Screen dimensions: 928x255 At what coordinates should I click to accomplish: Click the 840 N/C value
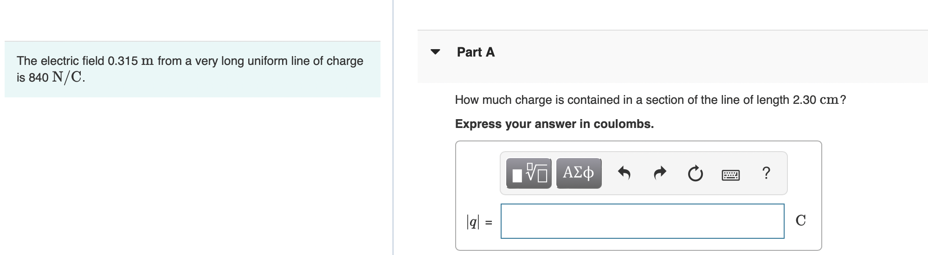click(x=57, y=77)
